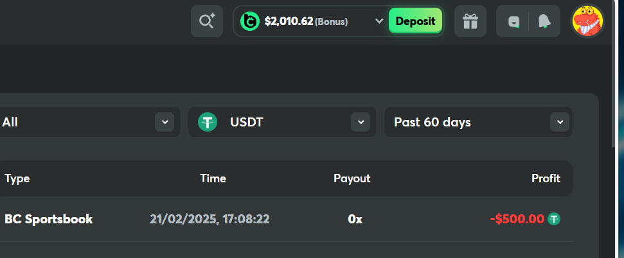
Task: Open the chat bubble icon
Action: coord(513,21)
